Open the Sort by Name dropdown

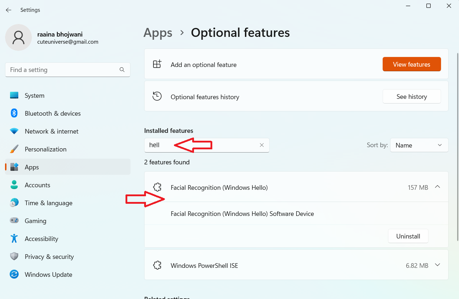419,145
